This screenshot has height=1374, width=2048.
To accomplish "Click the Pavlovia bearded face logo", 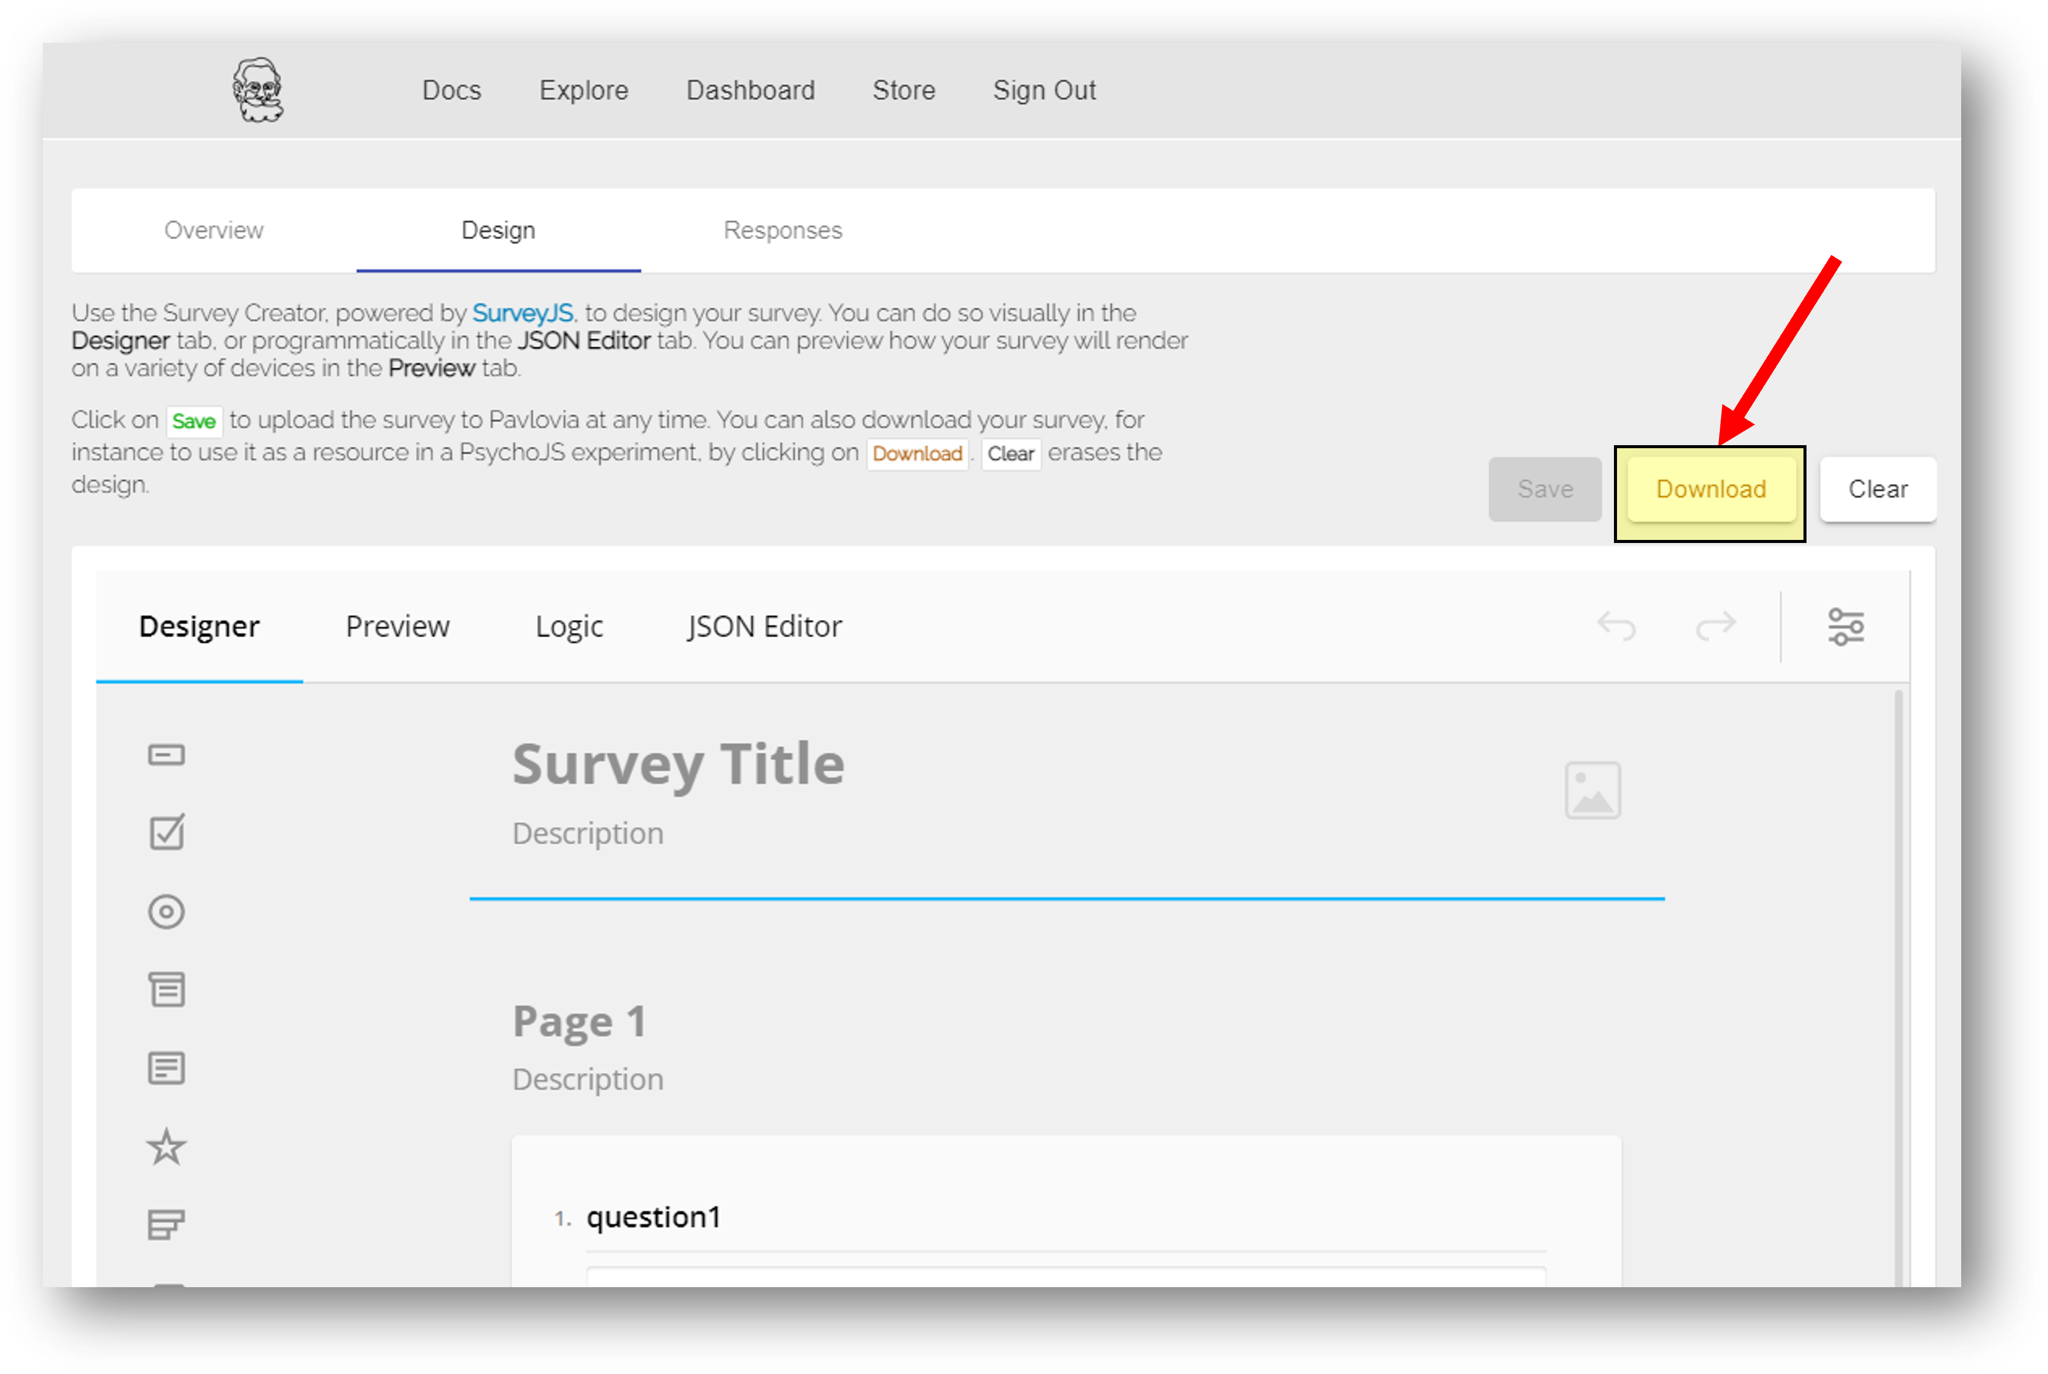I will click(257, 90).
